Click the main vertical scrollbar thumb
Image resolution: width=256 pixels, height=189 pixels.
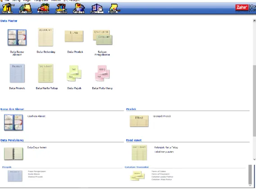(254, 101)
